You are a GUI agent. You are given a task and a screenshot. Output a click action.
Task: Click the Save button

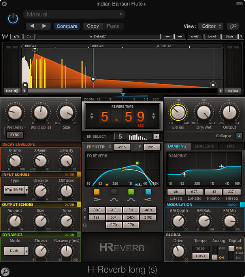(x=229, y=37)
